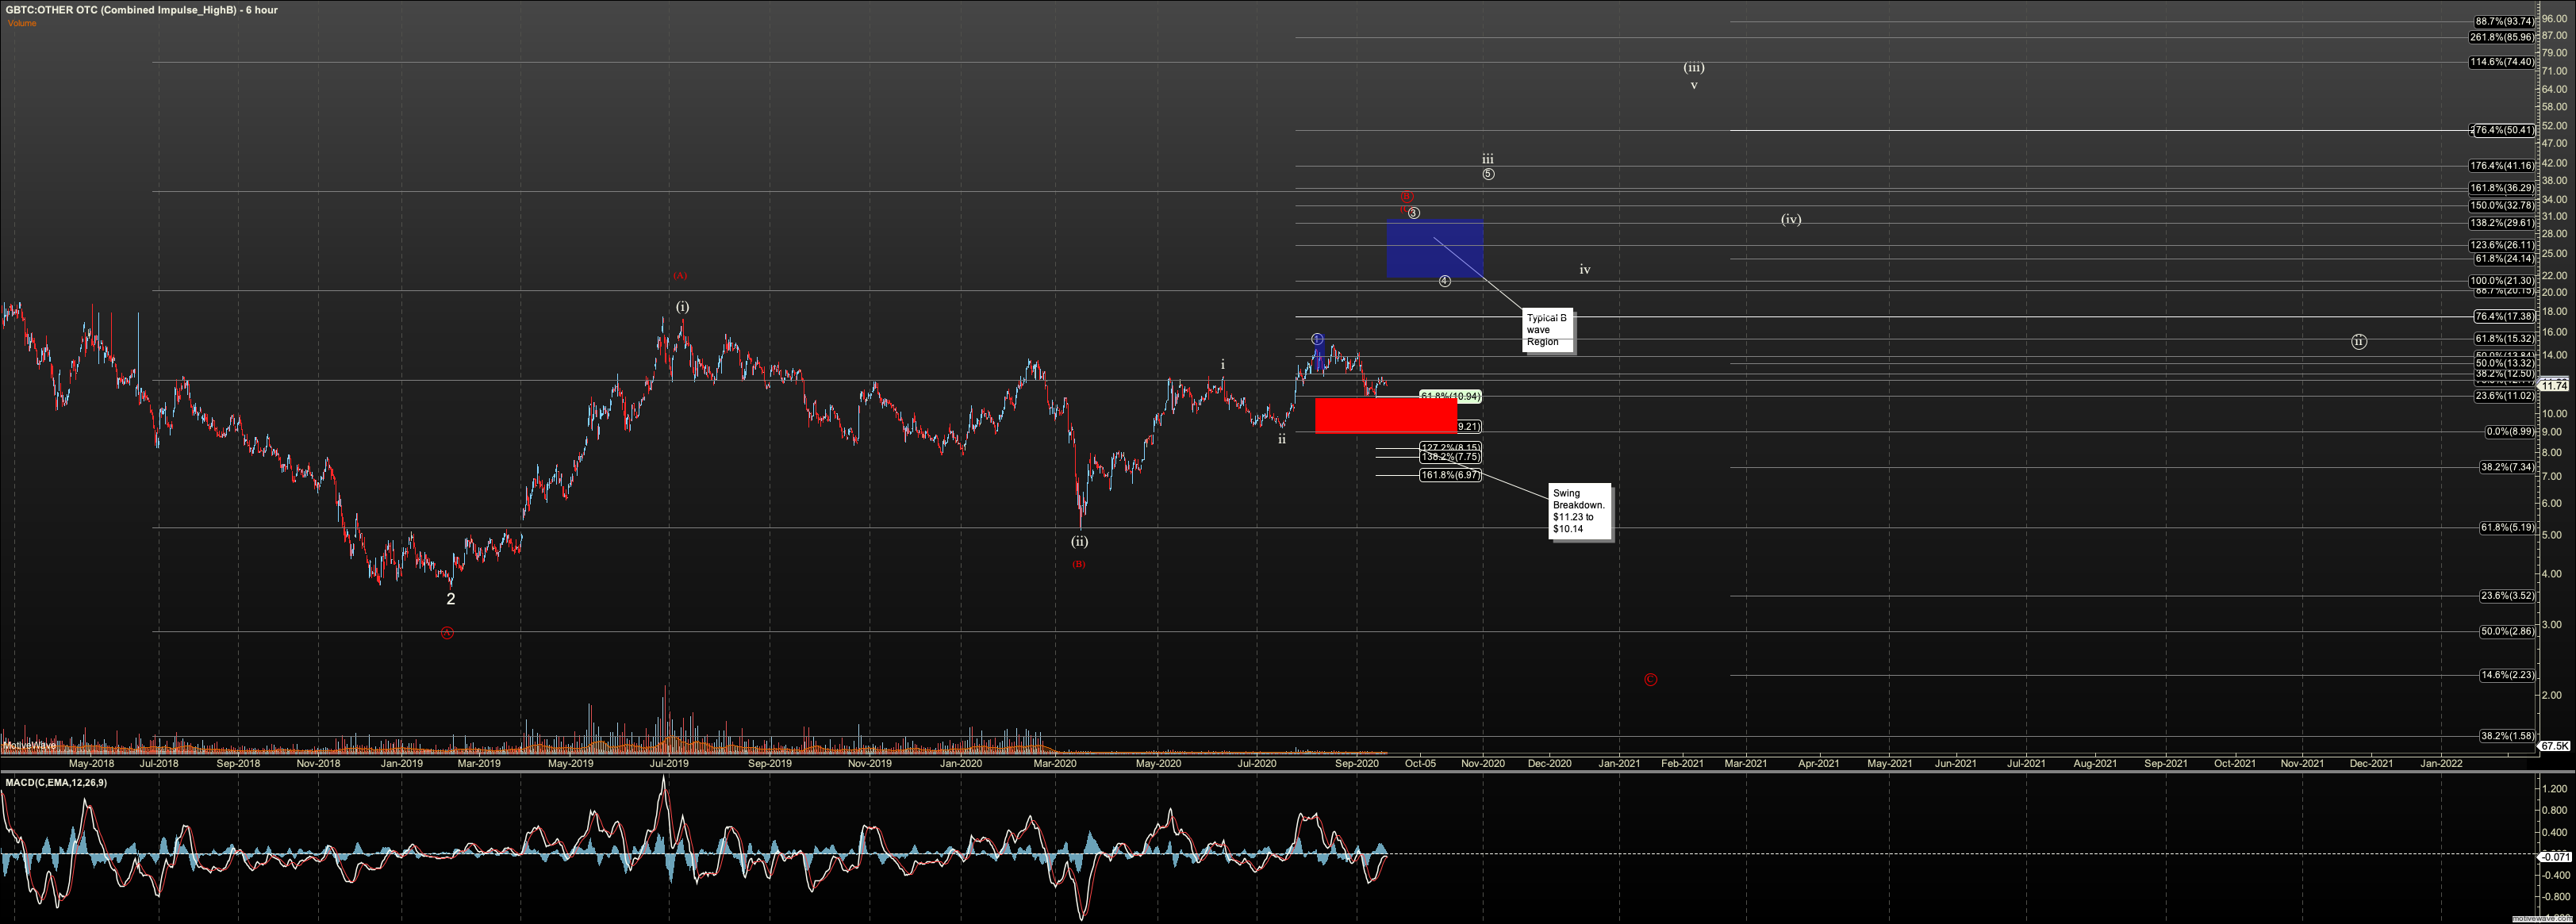Select the (iv) projection label
Image resolution: width=2576 pixels, height=924 pixels.
[1790, 219]
